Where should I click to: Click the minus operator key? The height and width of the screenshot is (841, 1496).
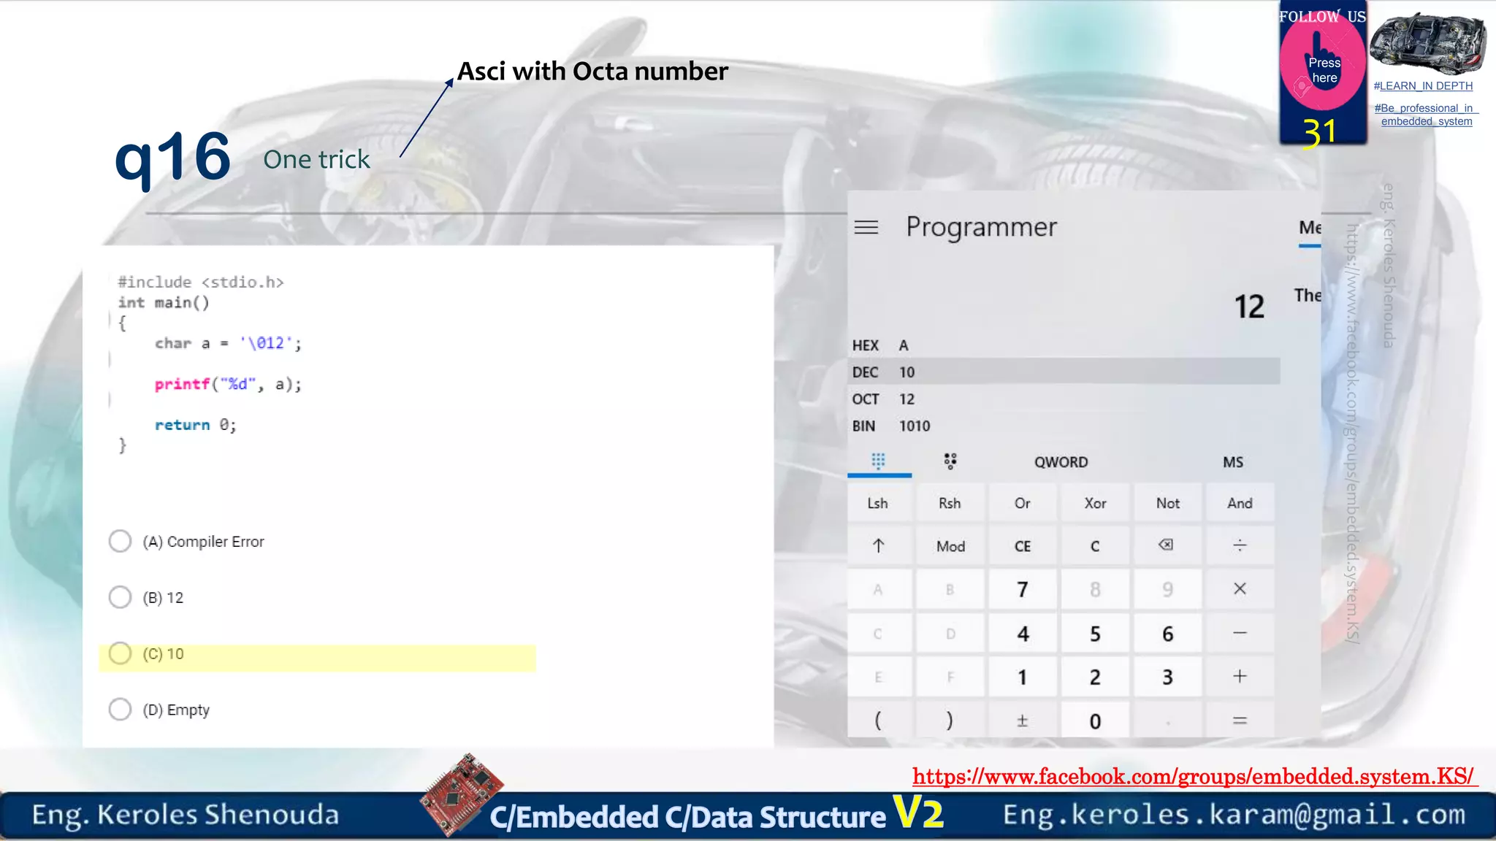click(x=1240, y=633)
